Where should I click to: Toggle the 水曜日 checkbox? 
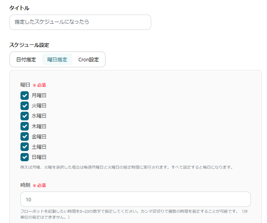tap(24, 116)
